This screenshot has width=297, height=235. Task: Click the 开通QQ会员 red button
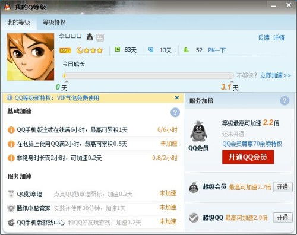click(x=248, y=157)
